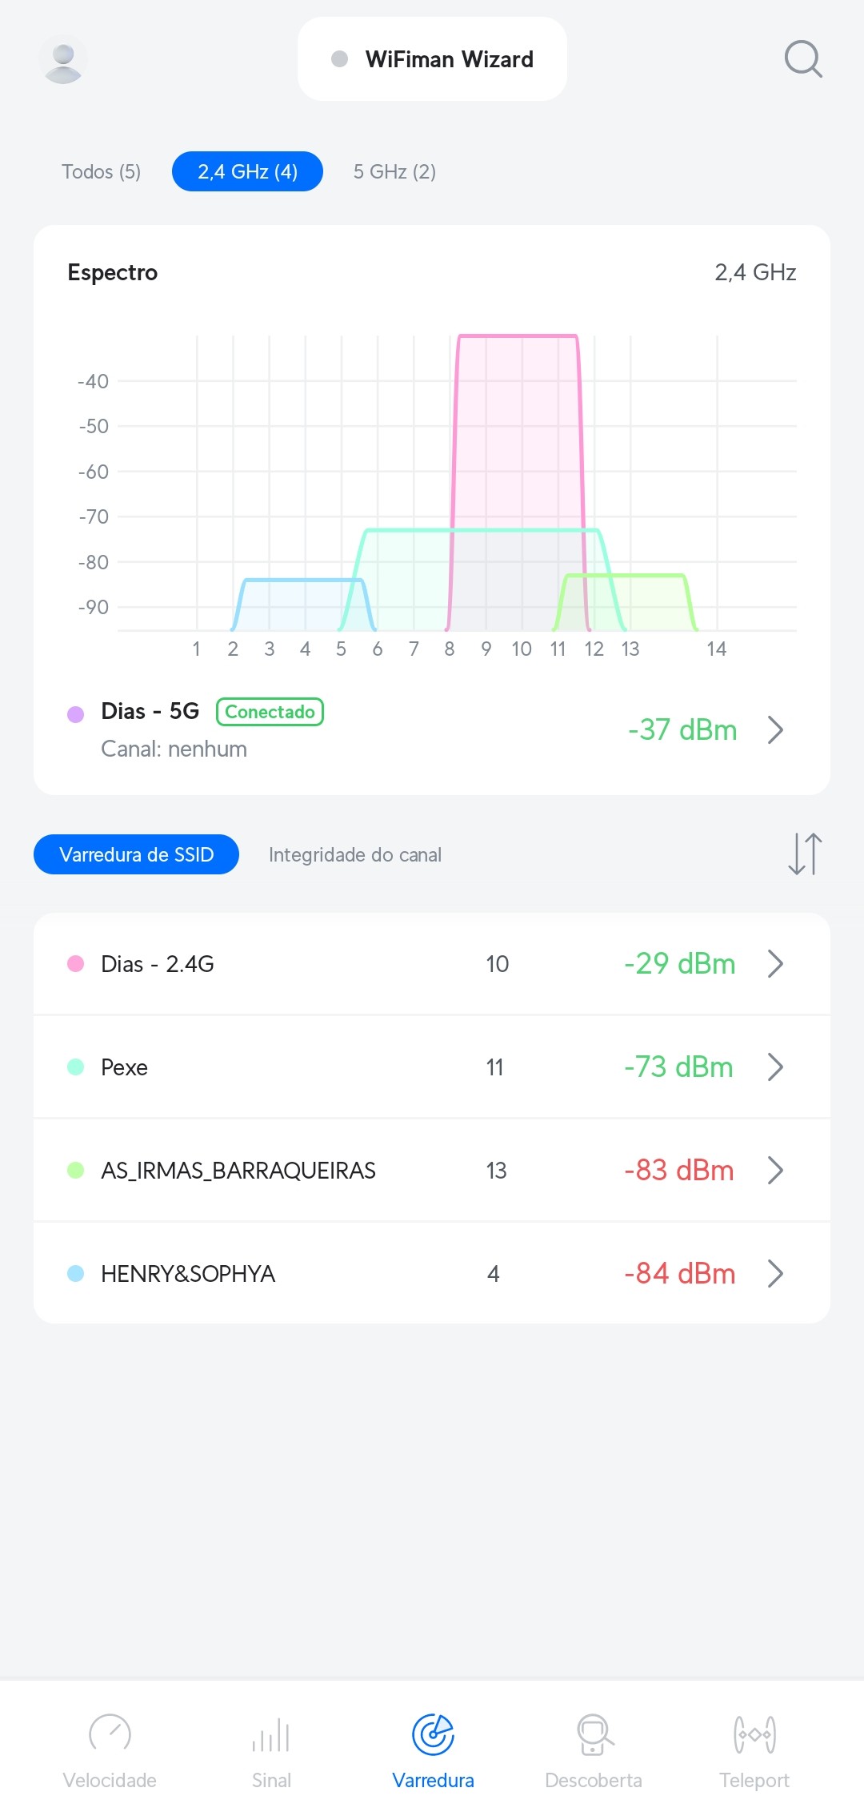This screenshot has width=864, height=1820.
Task: Select the Todos (5) filter
Action: tap(102, 171)
